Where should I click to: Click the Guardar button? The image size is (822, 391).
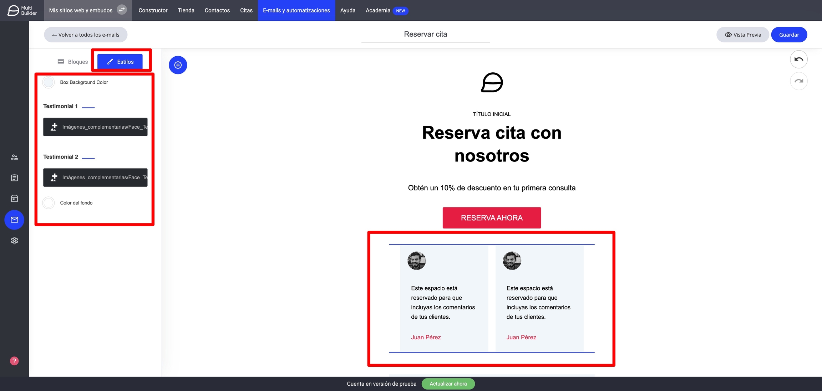tap(789, 35)
